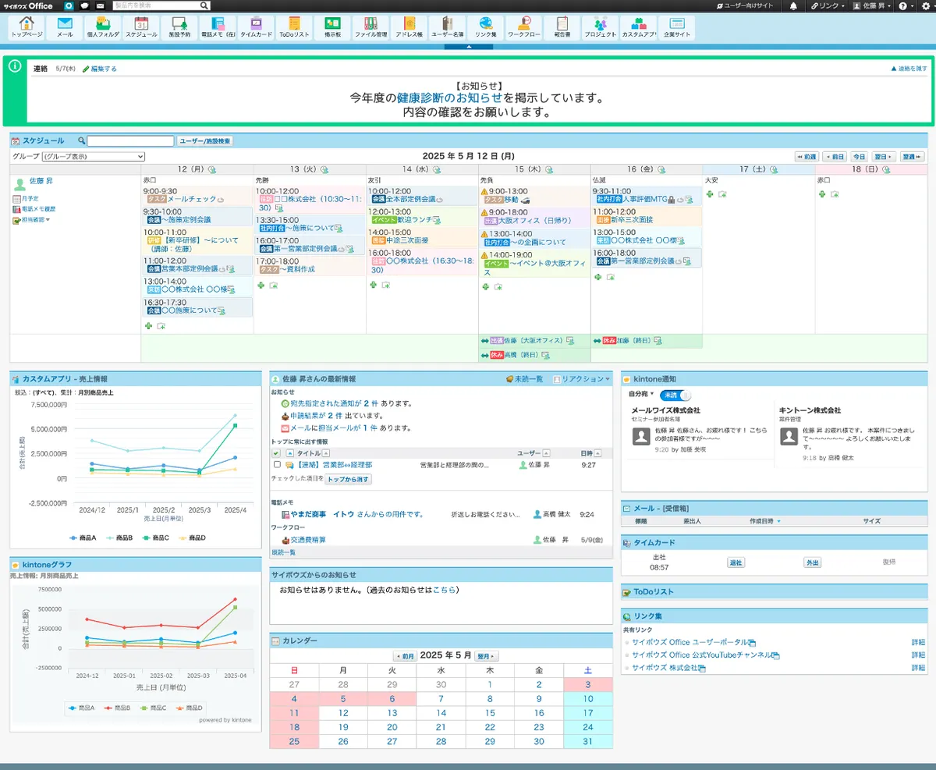Image resolution: width=936 pixels, height=770 pixels.
Task: Click the 今日 button in schedule
Action: click(x=859, y=157)
